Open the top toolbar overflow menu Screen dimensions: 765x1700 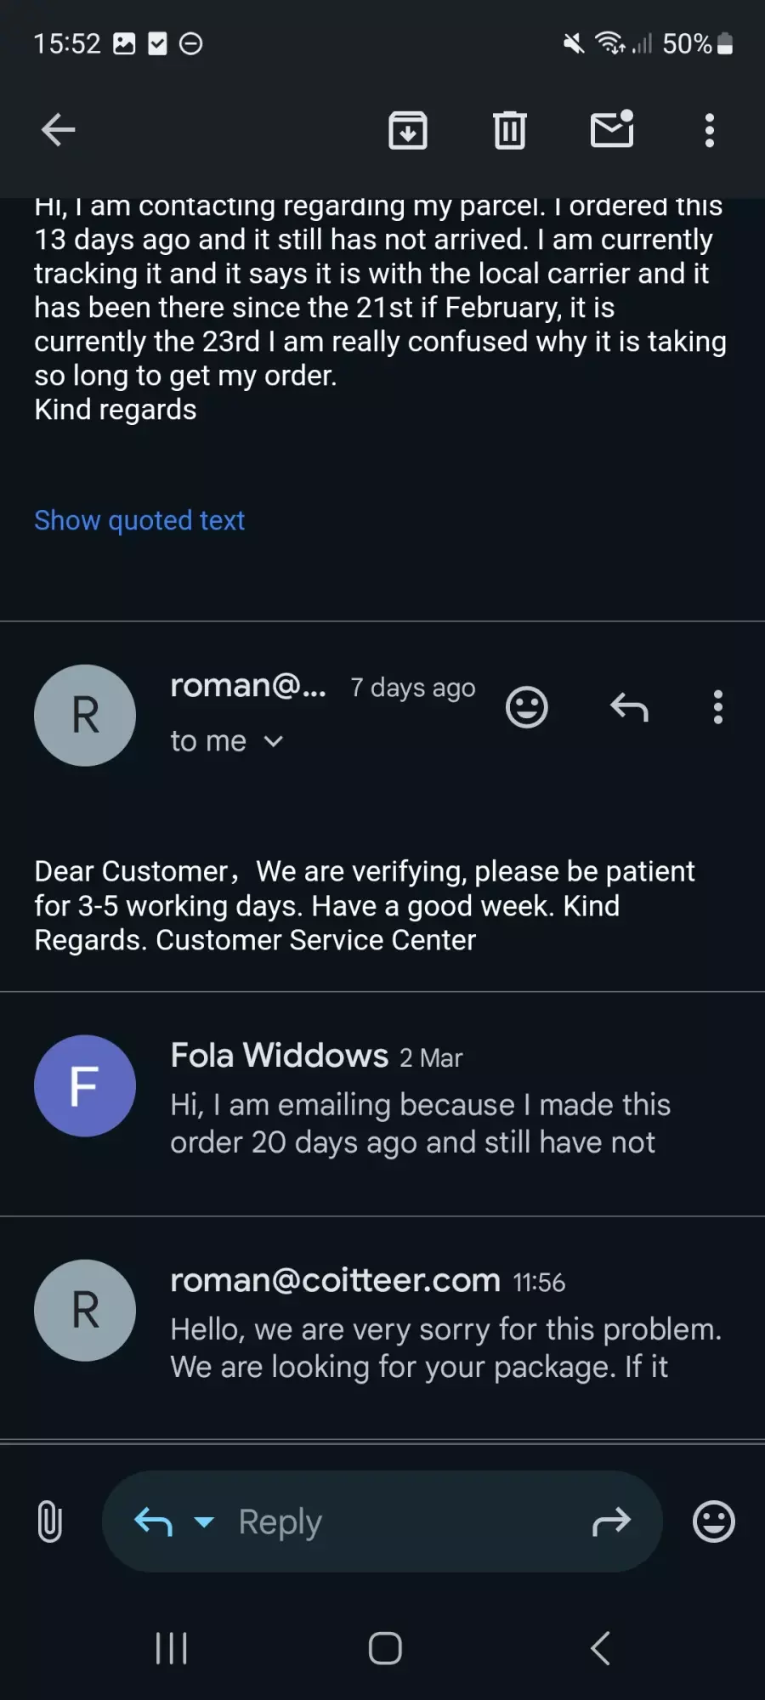point(710,130)
